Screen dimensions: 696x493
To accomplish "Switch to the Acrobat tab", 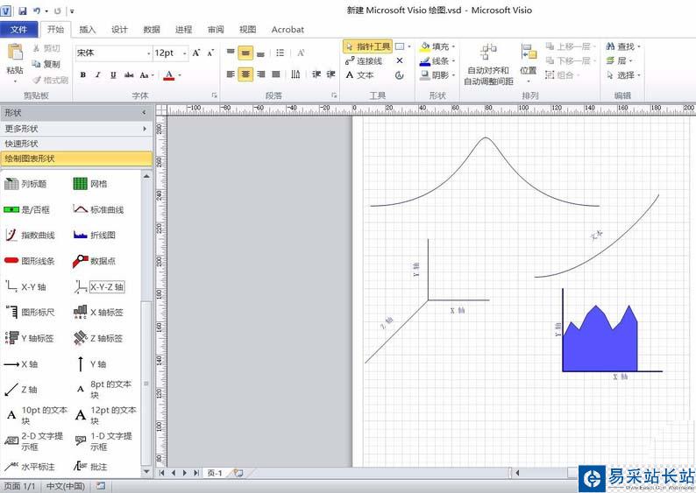I will pyautogui.click(x=288, y=30).
